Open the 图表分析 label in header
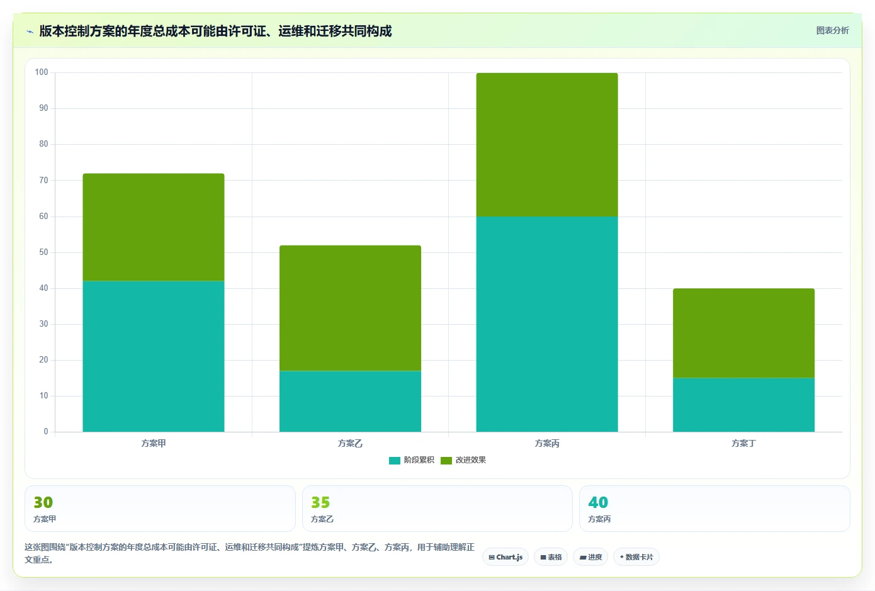 coord(832,30)
